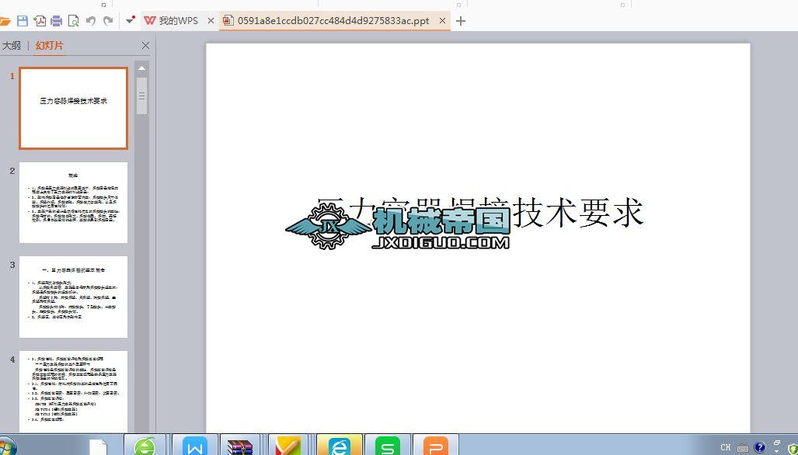Close the 我的WPS tab
This screenshot has width=798, height=455.
[211, 21]
